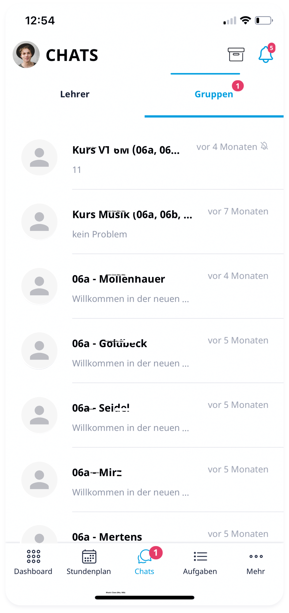
Task: Go to Dashboard in bottom navigation
Action: (x=33, y=562)
